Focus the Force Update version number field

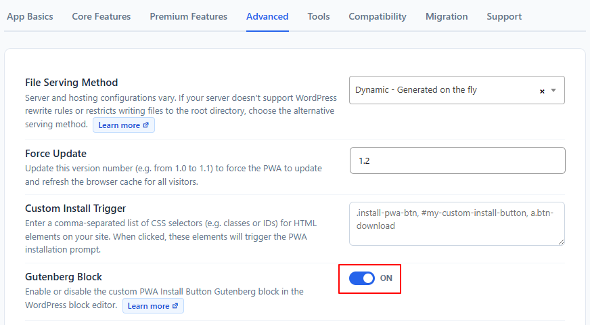pyautogui.click(x=457, y=160)
